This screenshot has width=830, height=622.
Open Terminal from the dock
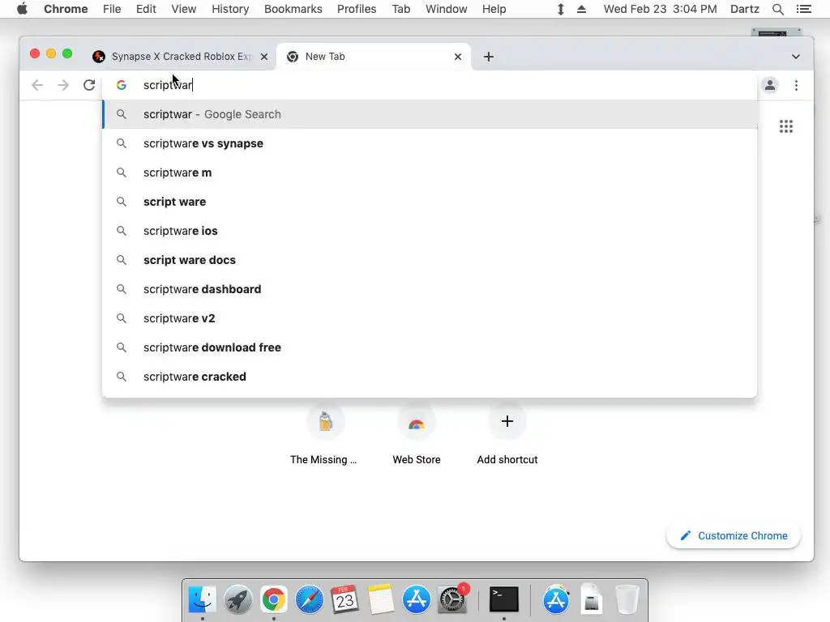(x=503, y=599)
